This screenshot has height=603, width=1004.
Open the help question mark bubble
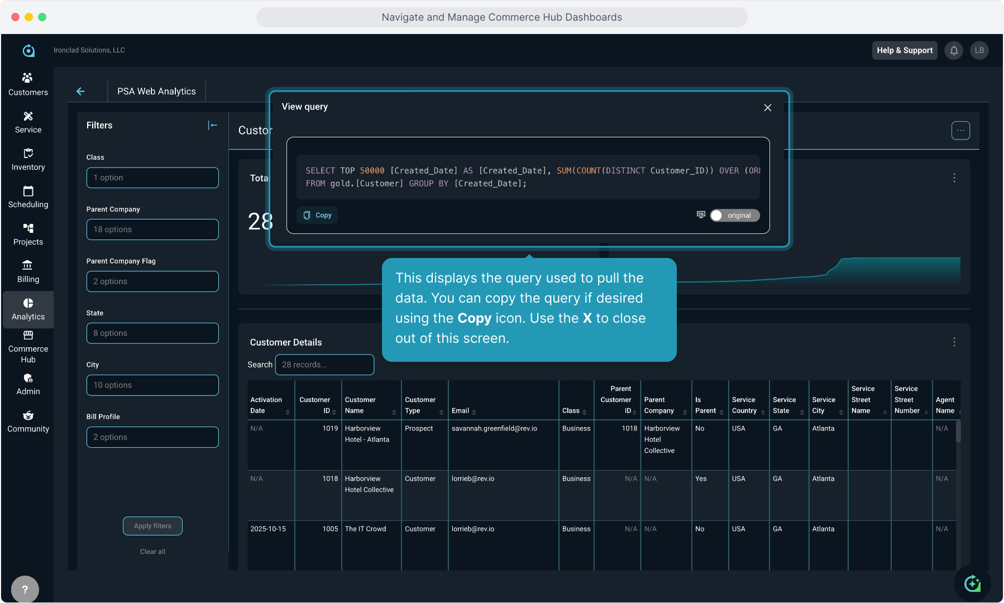[25, 589]
